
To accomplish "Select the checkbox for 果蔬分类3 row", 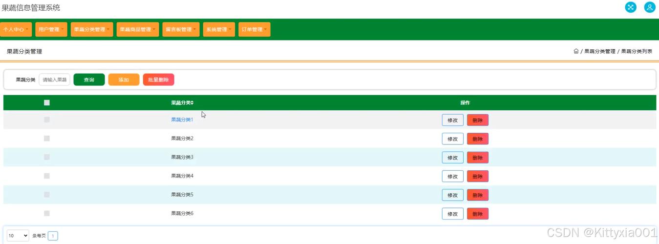I will [47, 157].
